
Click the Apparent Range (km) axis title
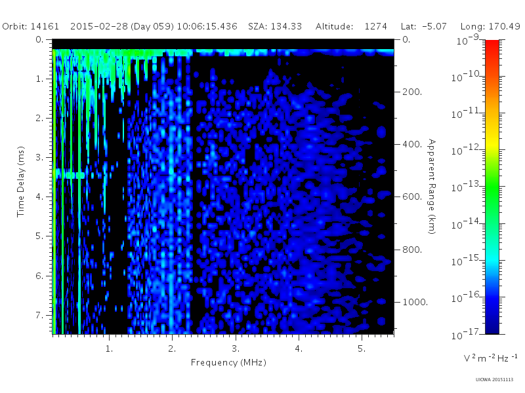tap(432, 187)
